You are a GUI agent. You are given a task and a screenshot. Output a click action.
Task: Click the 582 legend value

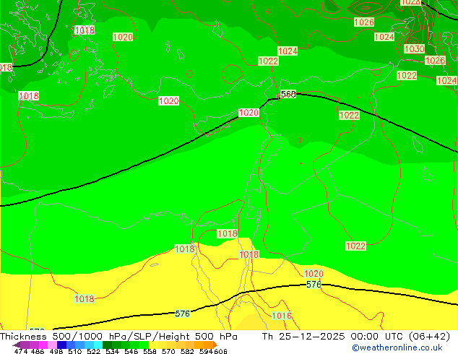(187, 351)
